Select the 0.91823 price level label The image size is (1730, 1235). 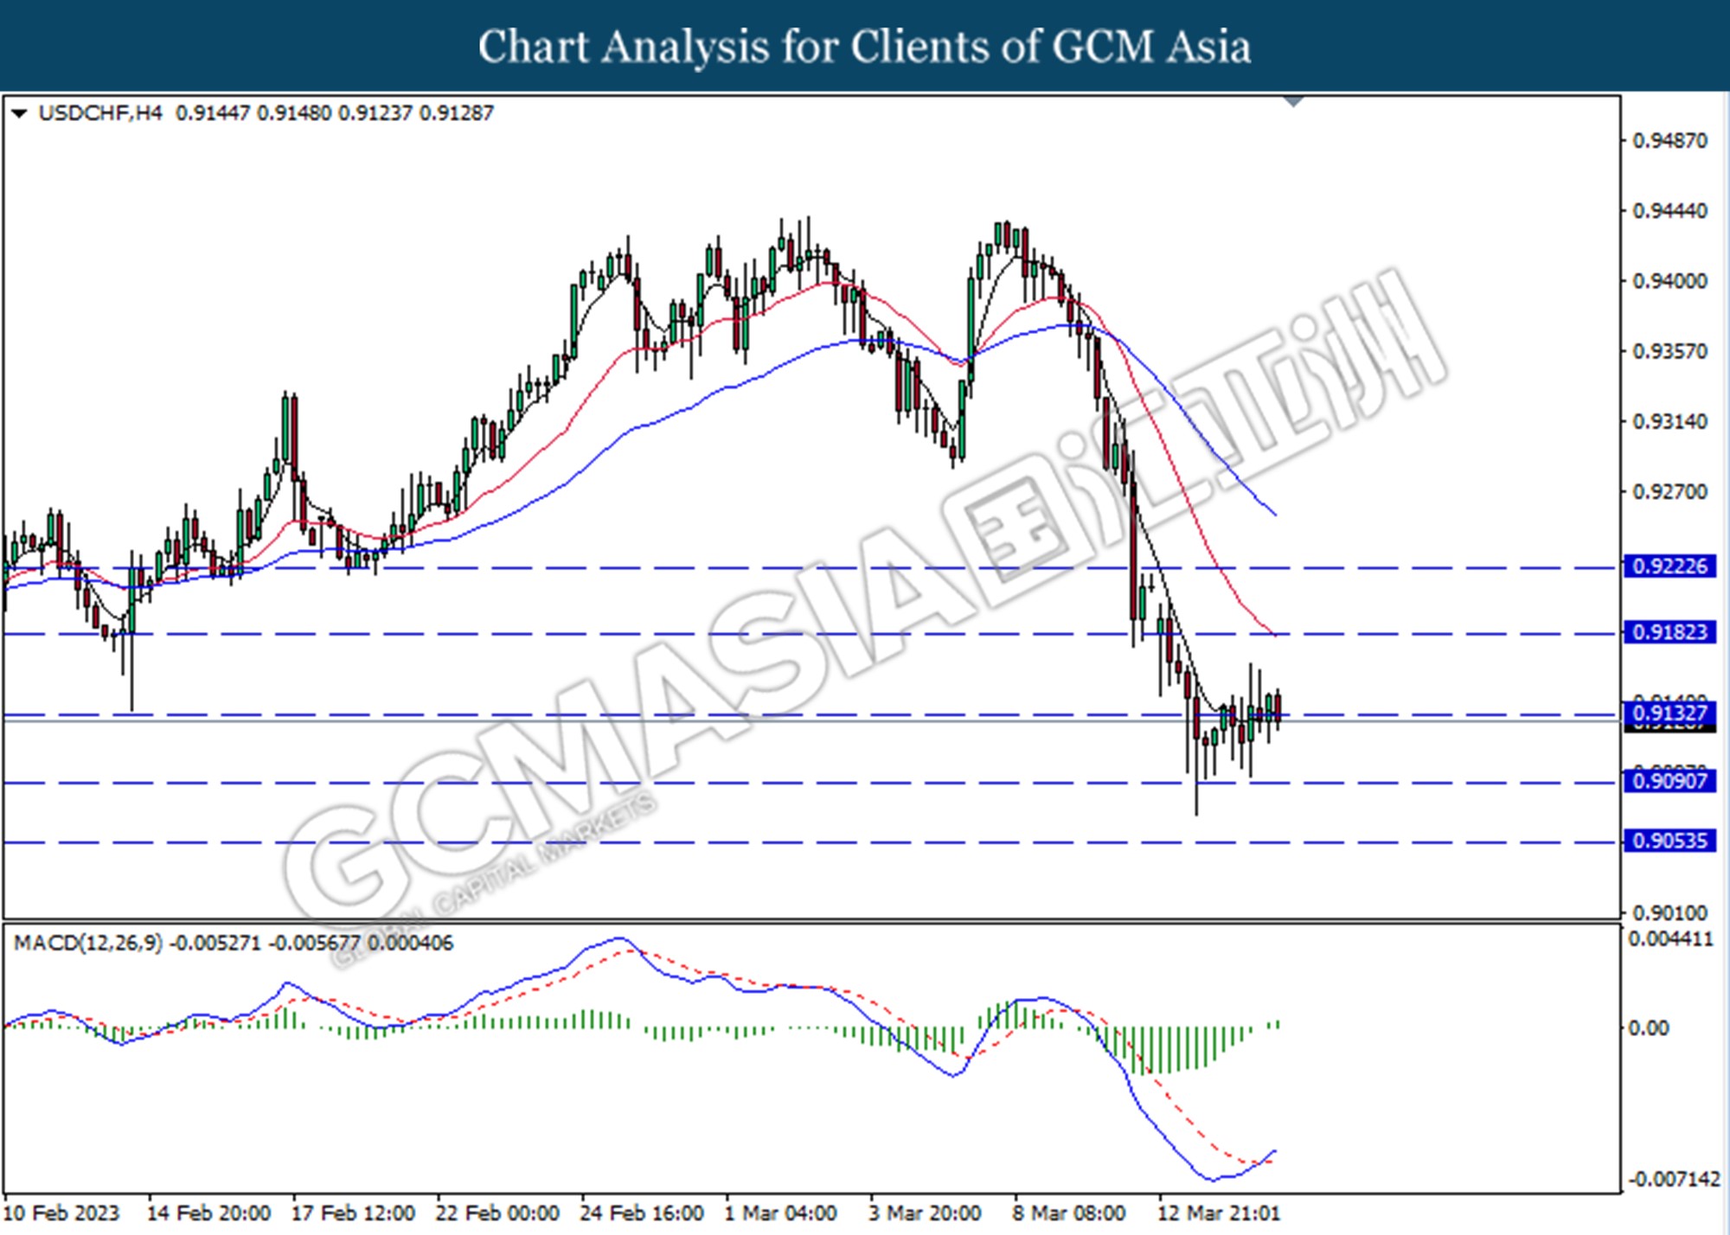coord(1669,632)
